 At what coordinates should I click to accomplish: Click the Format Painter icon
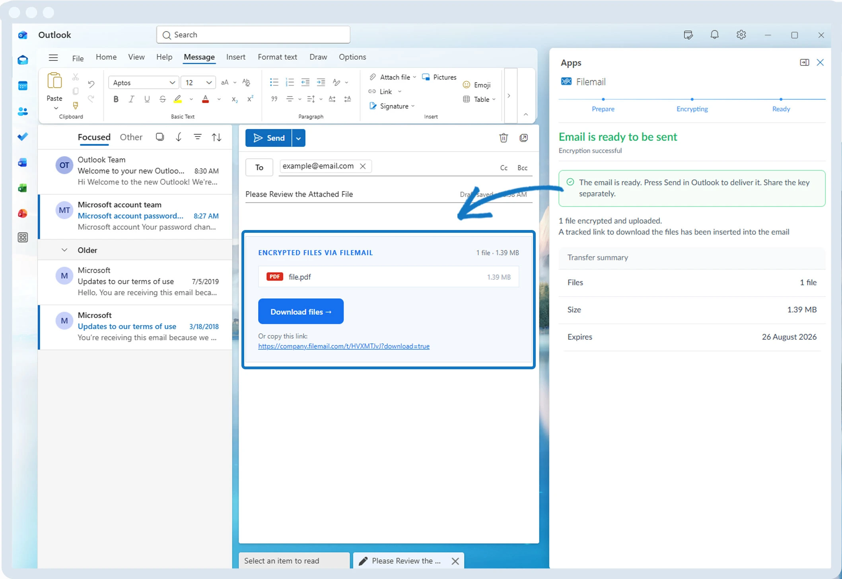click(76, 105)
